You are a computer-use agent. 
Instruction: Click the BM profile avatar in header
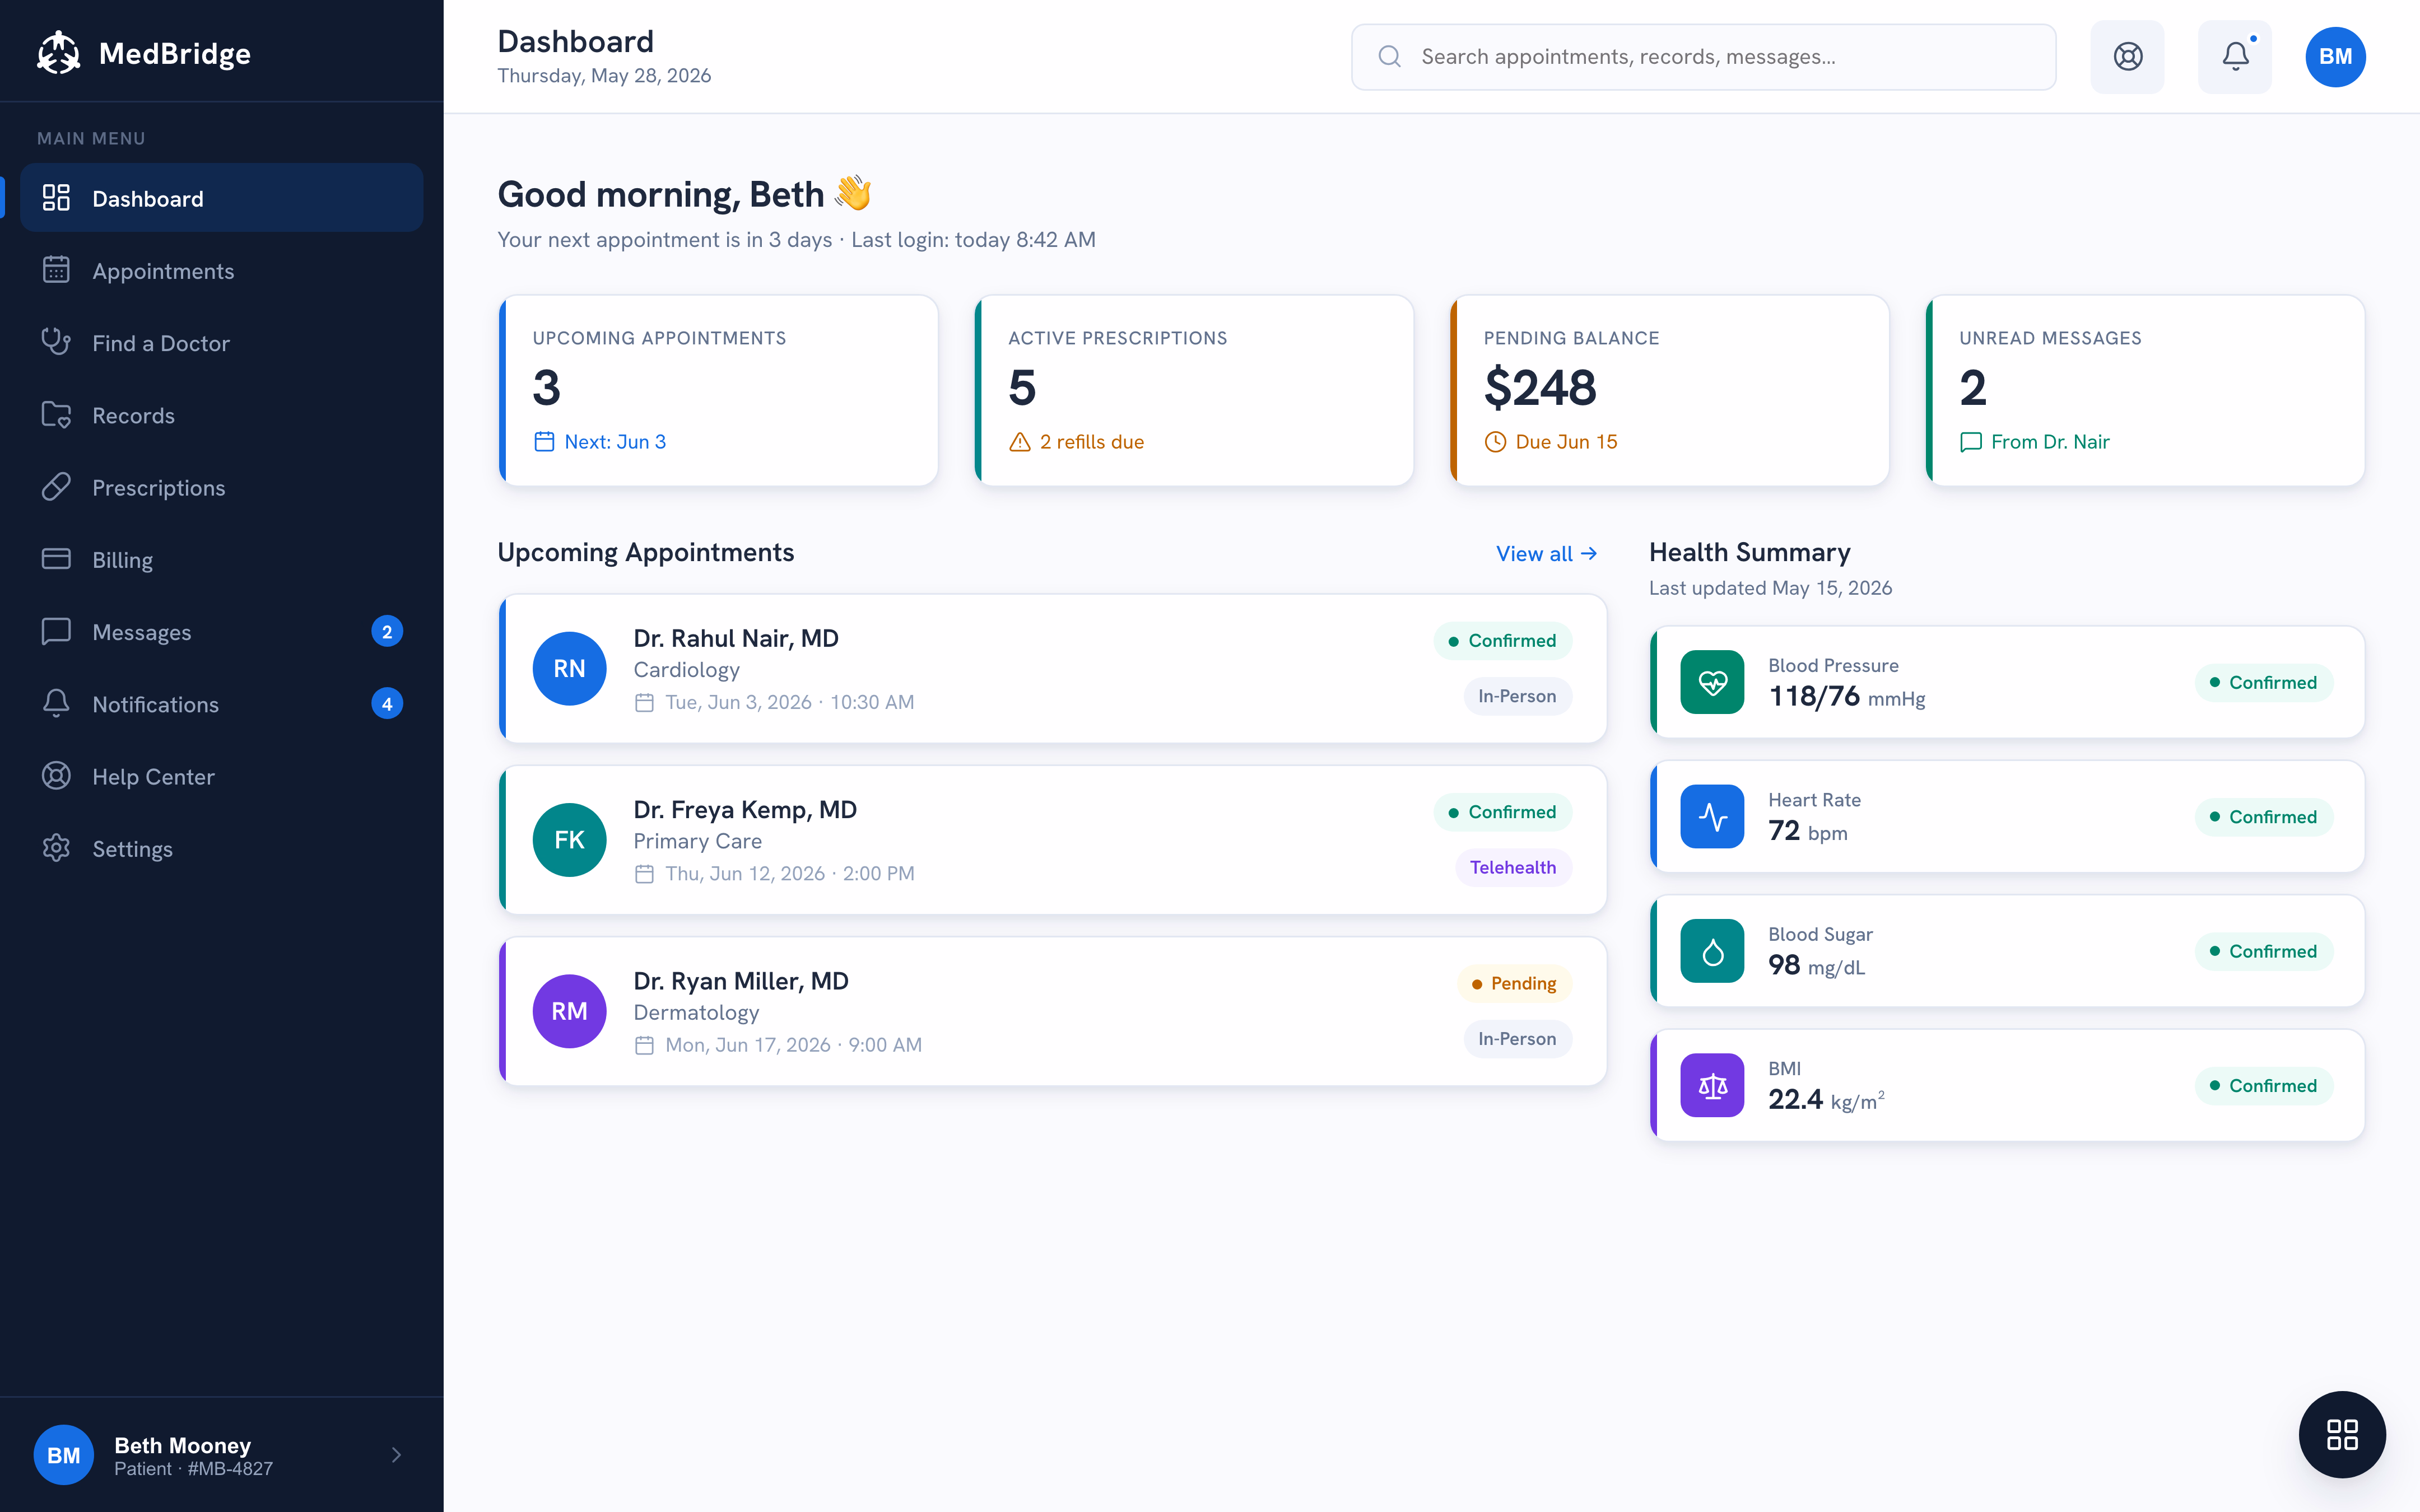2335,57
